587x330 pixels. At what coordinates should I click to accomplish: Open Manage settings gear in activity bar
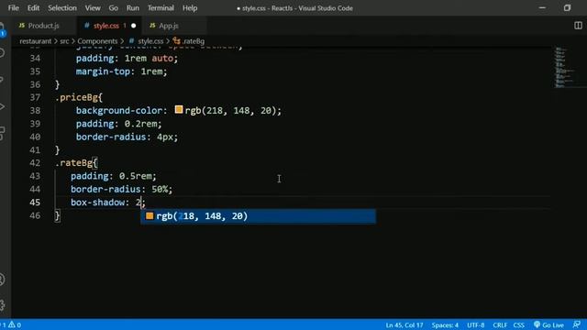click(3, 305)
